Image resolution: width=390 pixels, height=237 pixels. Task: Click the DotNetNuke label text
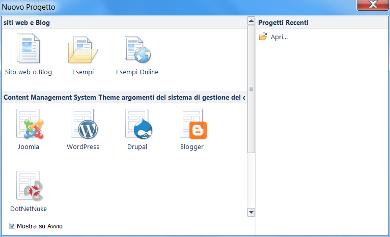[29, 209]
